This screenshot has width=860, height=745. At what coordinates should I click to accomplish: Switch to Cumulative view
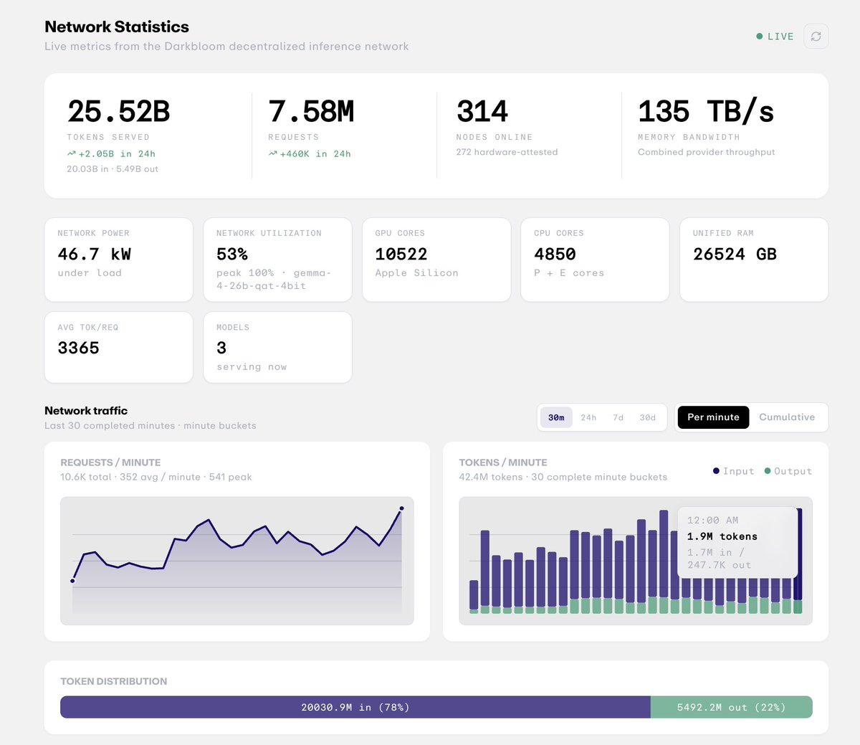coord(787,417)
